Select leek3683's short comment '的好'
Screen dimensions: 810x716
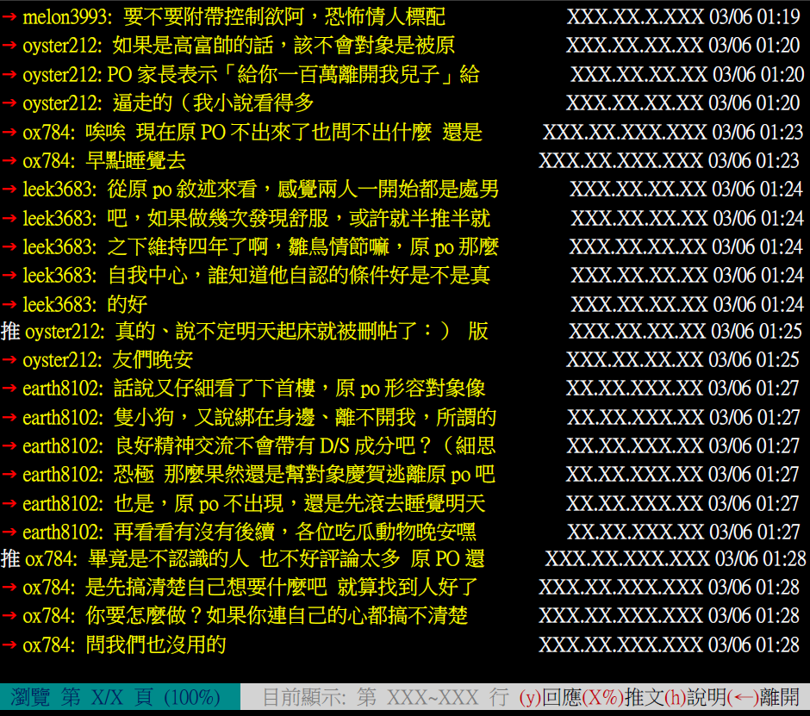point(127,304)
